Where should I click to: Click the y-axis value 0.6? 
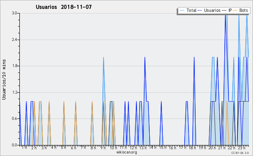(x=14, y=119)
